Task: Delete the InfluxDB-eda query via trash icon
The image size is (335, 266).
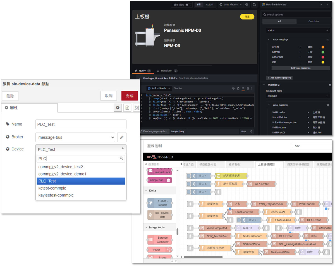Action: pyautogui.click(x=248, y=88)
